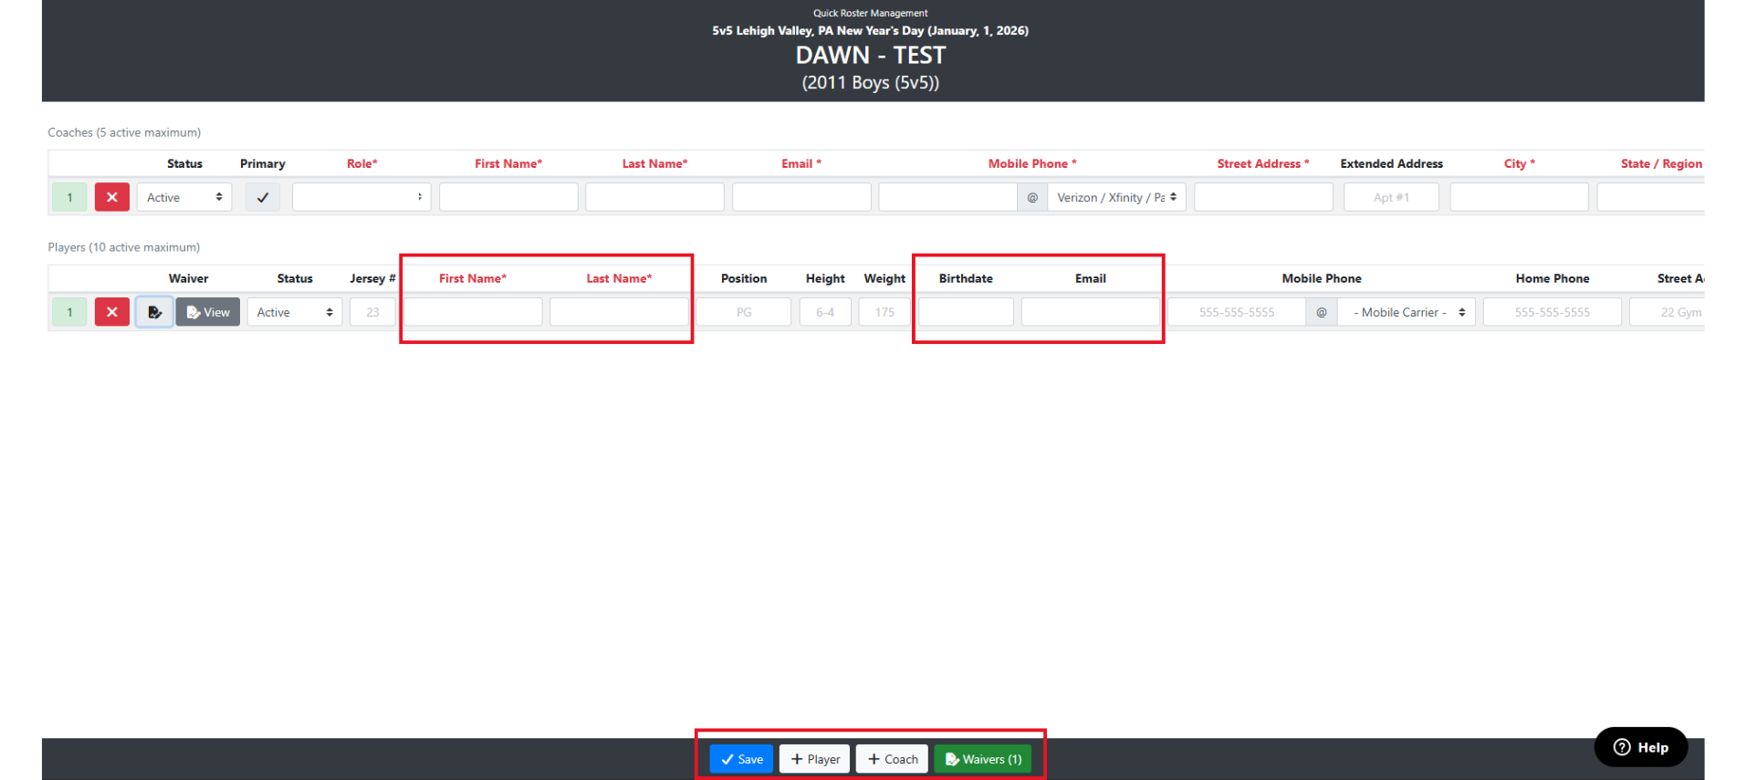View the player's waiver
The height and width of the screenshot is (780, 1747).
coord(208,312)
